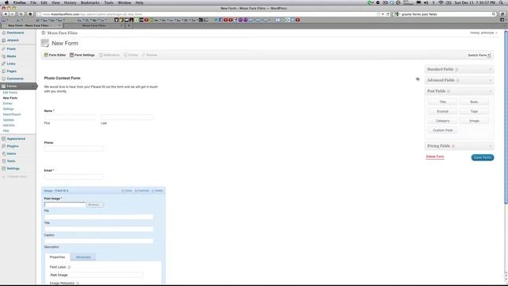This screenshot has width=508, height=286.
Task: Open WordPress Tools in the sidebar
Action: pyautogui.click(x=11, y=160)
